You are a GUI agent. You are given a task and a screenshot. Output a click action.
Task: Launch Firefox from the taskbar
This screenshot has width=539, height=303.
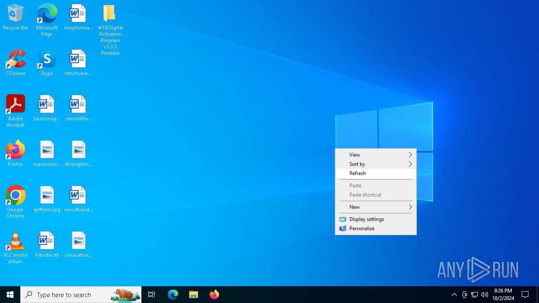click(x=214, y=295)
